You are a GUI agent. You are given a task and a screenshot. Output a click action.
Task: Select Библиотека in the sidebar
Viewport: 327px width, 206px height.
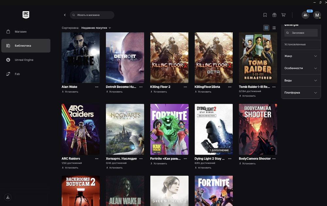click(26, 46)
